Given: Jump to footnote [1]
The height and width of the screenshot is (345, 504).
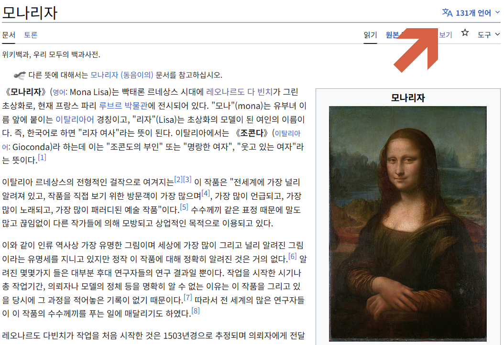Looking at the screenshot, I should (x=42, y=157).
